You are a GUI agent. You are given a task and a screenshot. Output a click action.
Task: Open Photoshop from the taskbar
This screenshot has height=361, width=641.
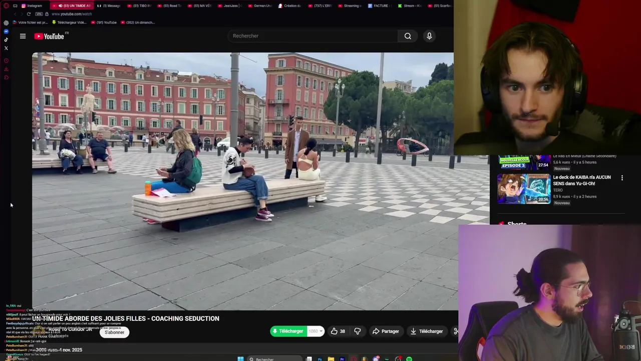coord(319,359)
